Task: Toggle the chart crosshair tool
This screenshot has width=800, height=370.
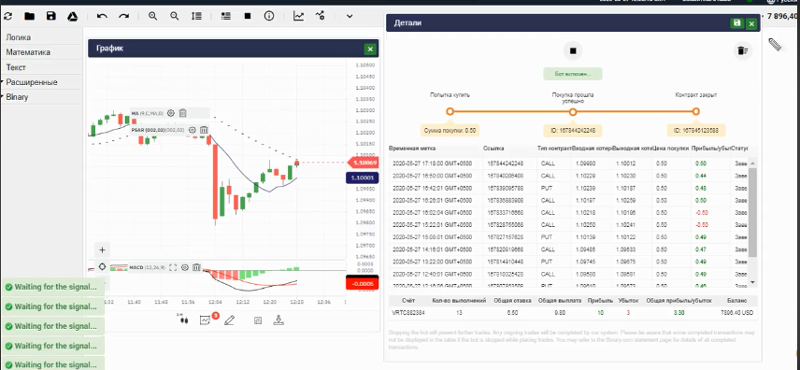Action: pyautogui.click(x=102, y=267)
